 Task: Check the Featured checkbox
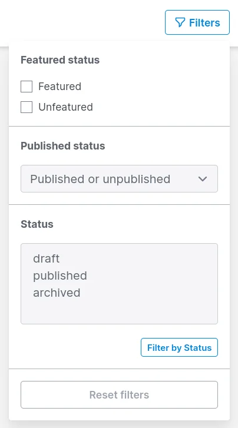click(27, 87)
